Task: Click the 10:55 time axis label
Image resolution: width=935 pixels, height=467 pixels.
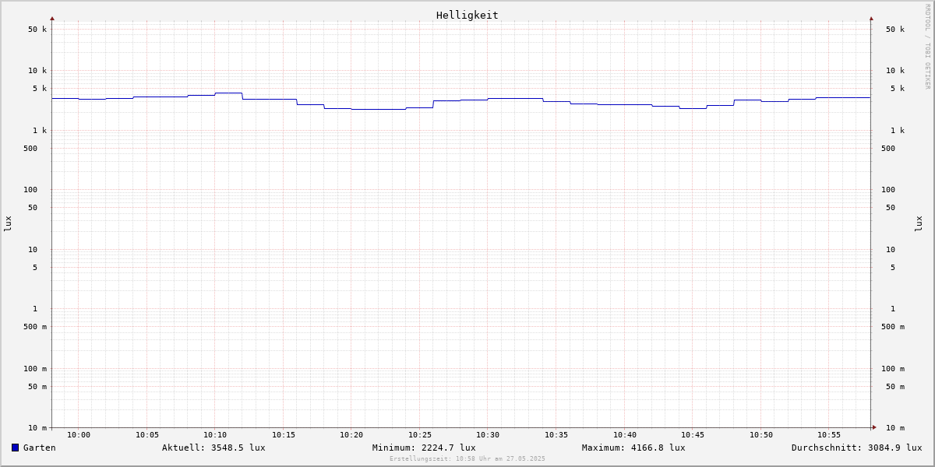Action: pyautogui.click(x=829, y=435)
